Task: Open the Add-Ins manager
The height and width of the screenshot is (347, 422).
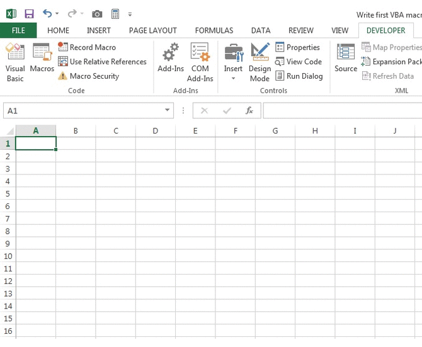Action: coord(171,57)
